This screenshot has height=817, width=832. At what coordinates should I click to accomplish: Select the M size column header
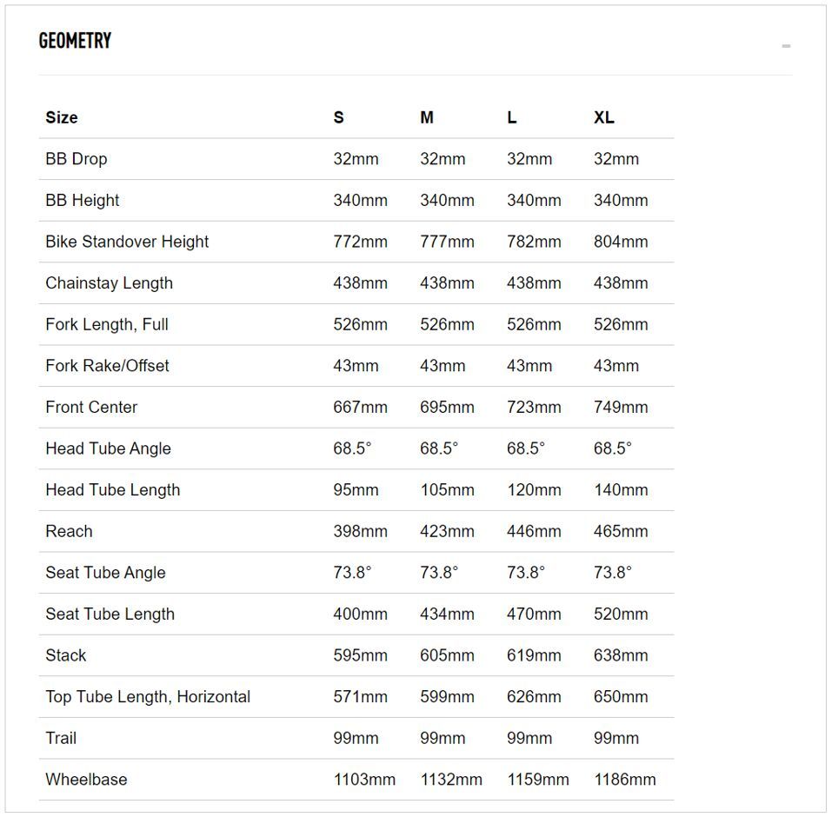pyautogui.click(x=427, y=117)
